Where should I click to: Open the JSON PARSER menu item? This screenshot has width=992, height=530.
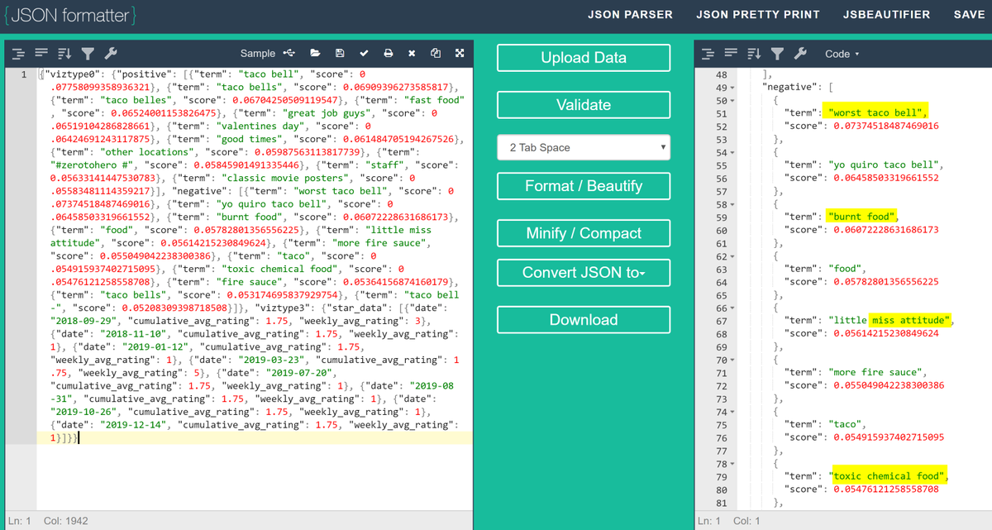pos(630,14)
